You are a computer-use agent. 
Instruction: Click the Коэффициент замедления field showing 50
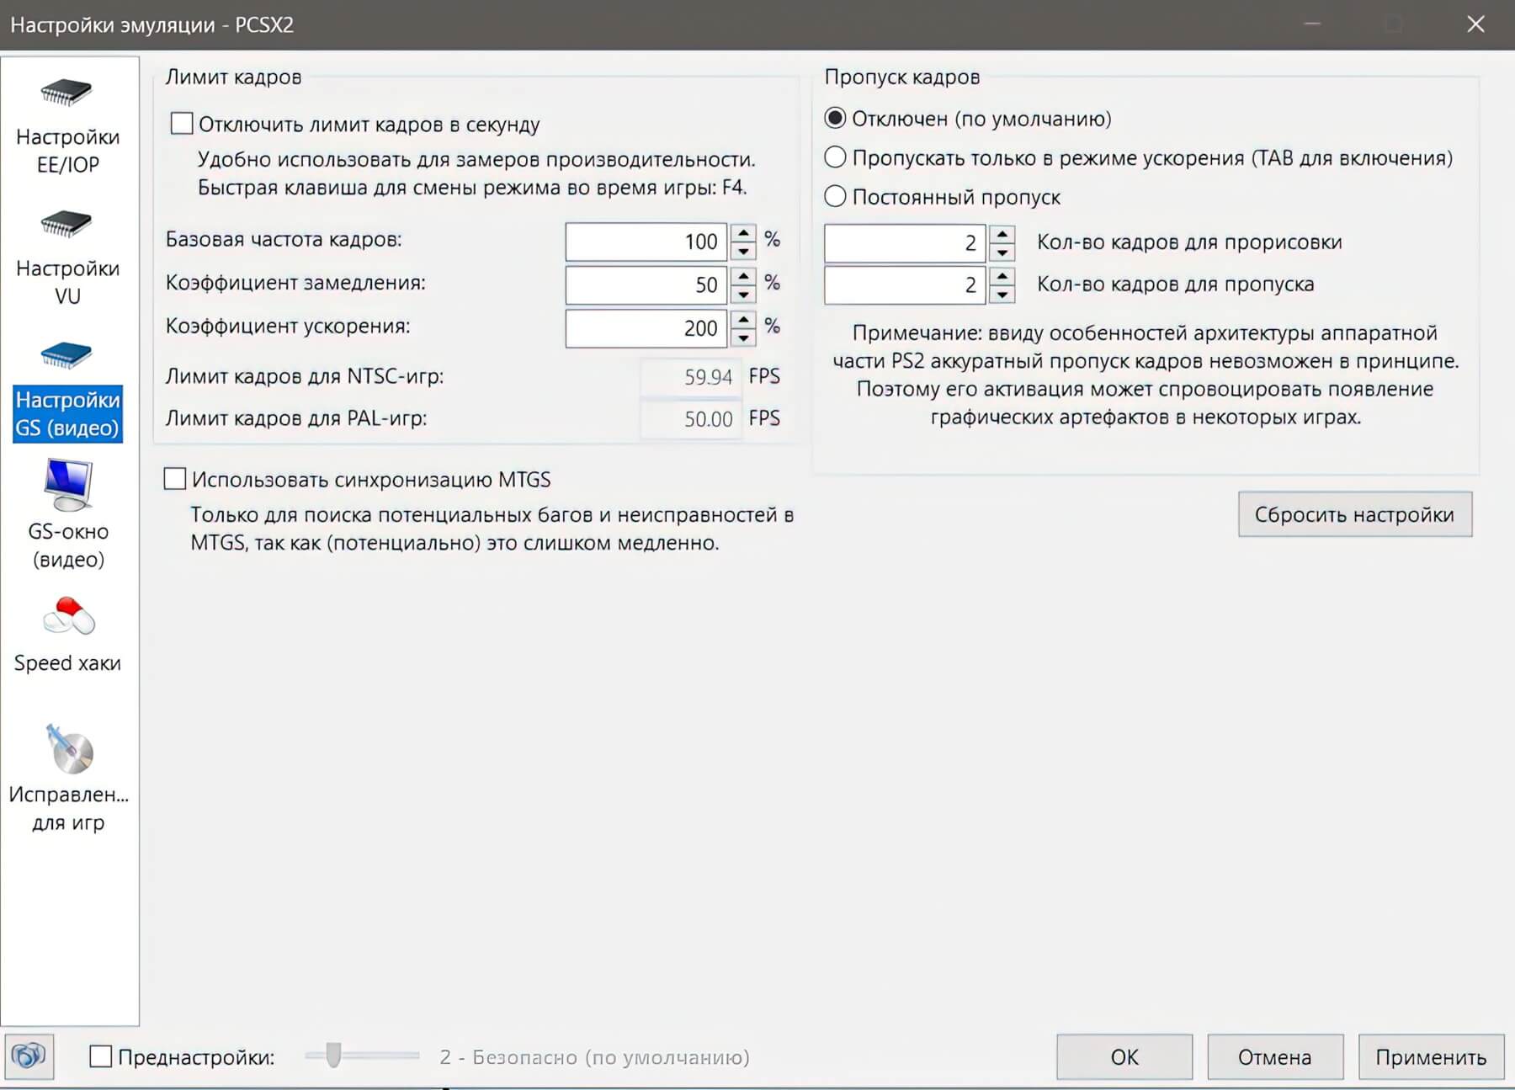click(x=646, y=285)
